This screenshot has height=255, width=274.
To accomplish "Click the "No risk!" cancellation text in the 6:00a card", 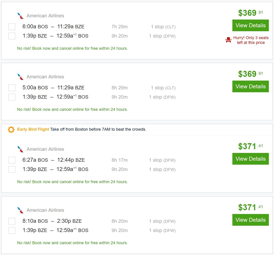I will point(72,48).
